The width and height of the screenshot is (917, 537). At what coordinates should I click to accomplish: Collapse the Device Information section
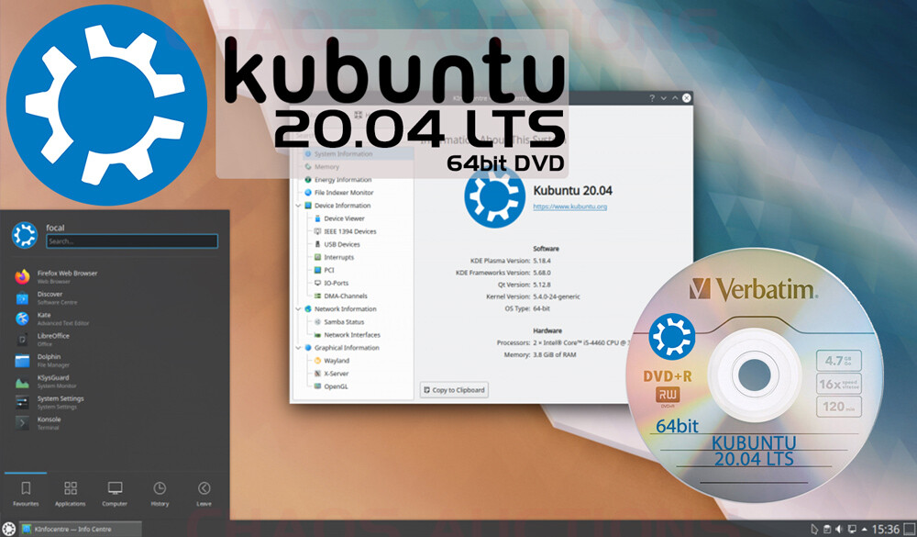pos(296,206)
